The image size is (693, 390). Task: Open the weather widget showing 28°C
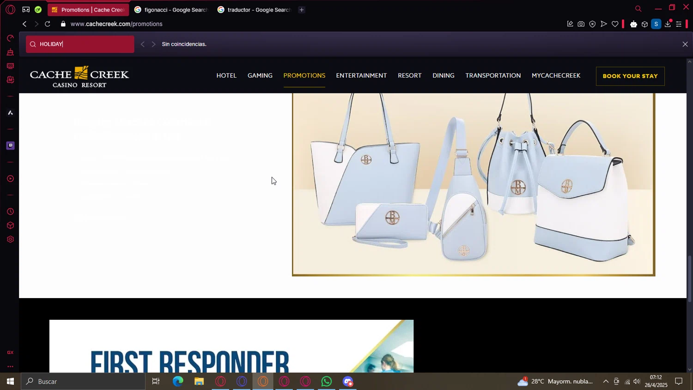pyautogui.click(x=555, y=381)
